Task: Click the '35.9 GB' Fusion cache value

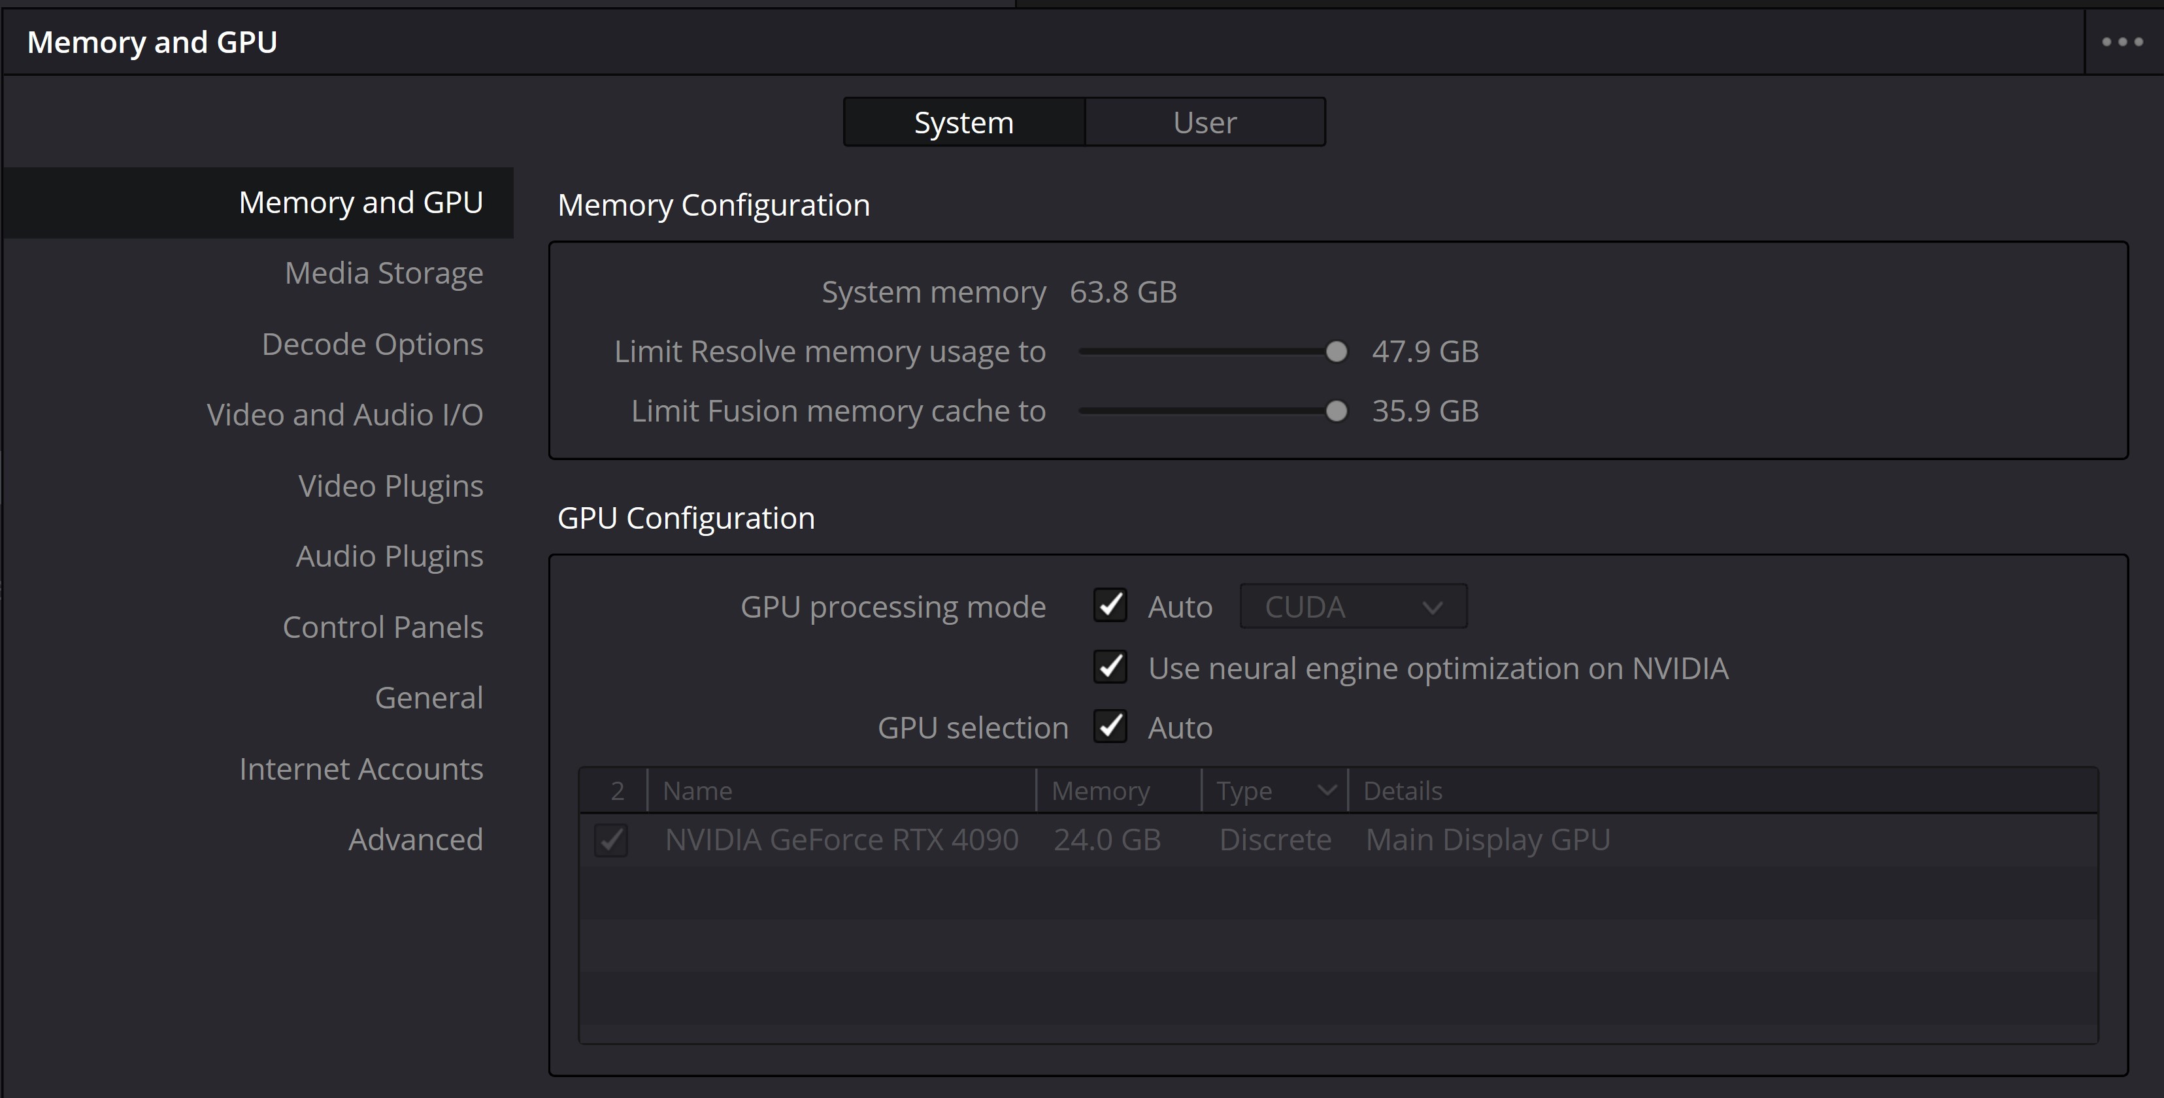Action: tap(1425, 412)
